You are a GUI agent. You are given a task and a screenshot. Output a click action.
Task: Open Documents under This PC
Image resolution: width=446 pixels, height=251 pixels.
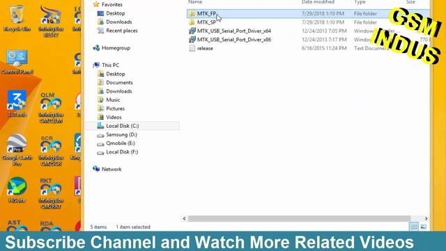click(x=119, y=82)
